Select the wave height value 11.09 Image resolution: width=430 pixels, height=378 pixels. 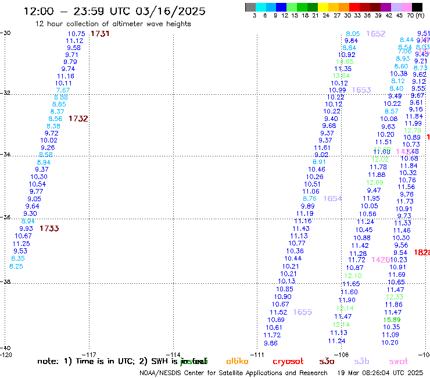pos(390,334)
